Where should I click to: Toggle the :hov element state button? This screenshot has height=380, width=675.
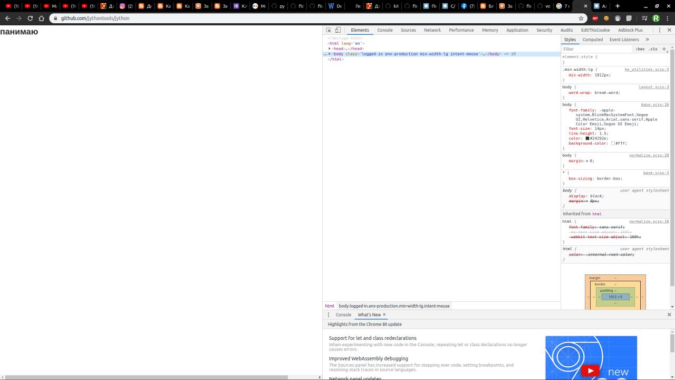640,49
